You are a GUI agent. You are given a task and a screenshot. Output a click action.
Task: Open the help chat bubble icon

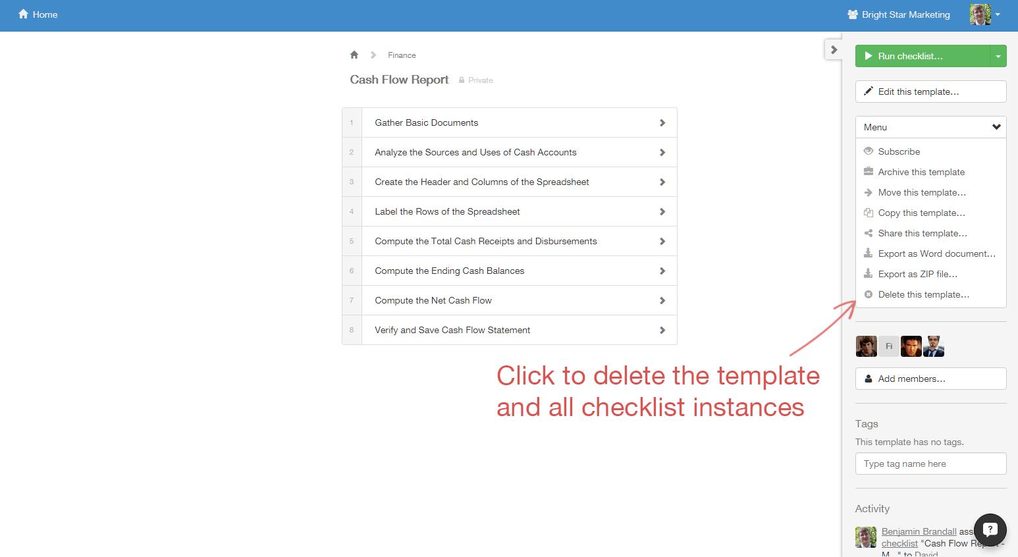(x=990, y=529)
